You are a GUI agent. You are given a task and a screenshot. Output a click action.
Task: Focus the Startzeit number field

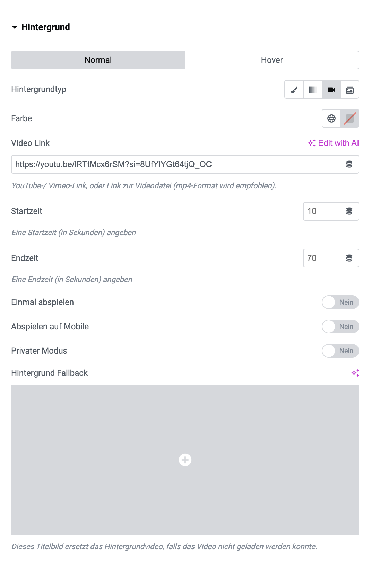coord(322,211)
